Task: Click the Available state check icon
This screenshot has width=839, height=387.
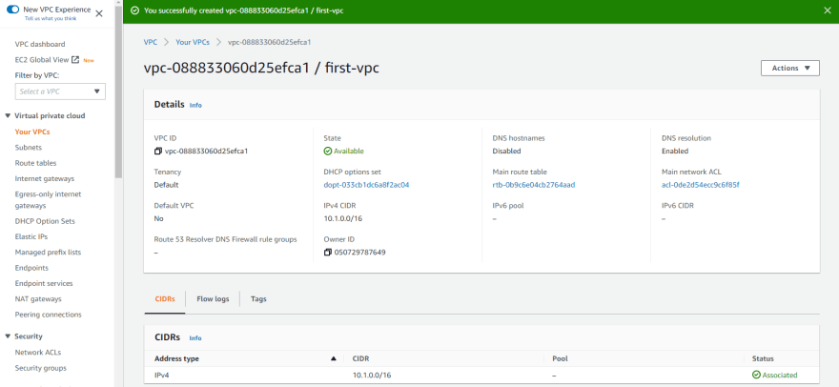Action: point(327,151)
